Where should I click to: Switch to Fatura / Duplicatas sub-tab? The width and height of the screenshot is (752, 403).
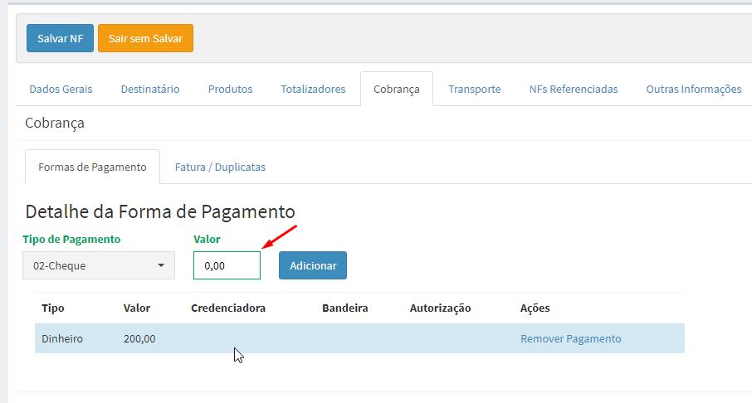point(220,168)
